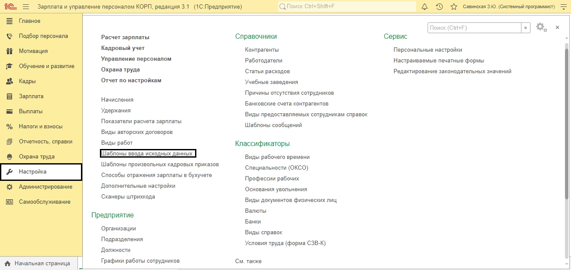Open the notifications bell icon
Screen dimensions: 571x270
click(425, 7)
